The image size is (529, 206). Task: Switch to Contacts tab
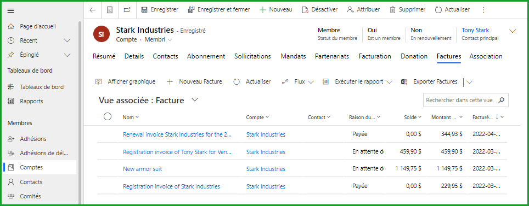[165, 56]
